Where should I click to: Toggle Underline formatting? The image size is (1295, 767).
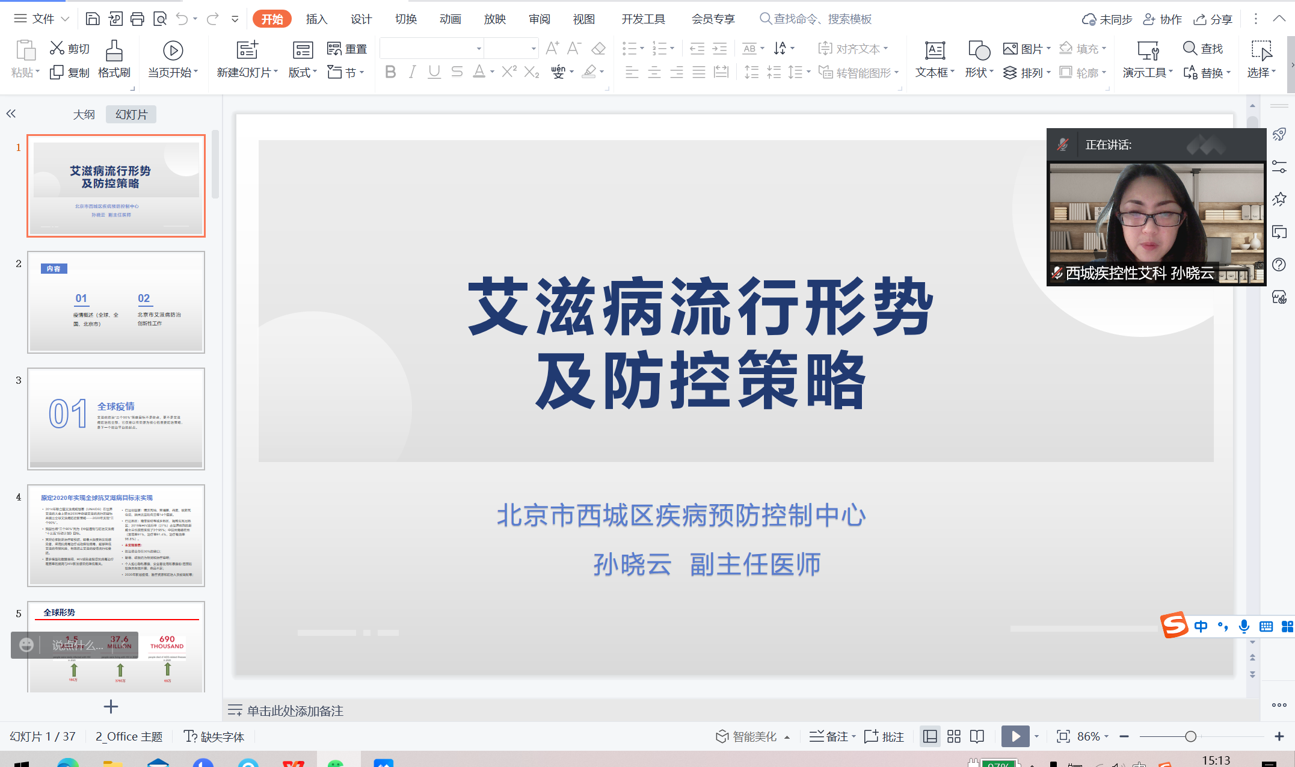click(434, 72)
